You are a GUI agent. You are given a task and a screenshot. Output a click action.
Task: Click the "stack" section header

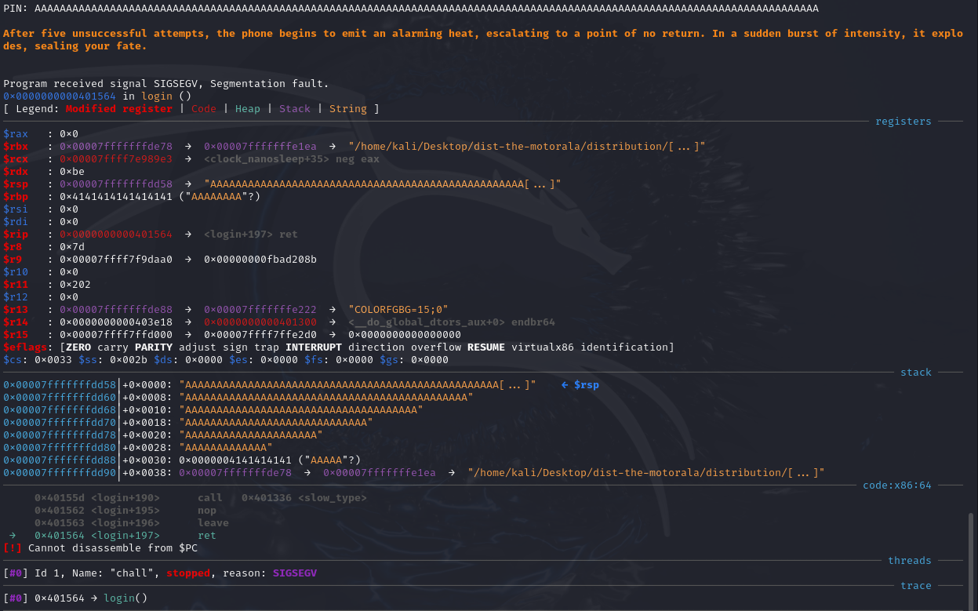point(916,373)
